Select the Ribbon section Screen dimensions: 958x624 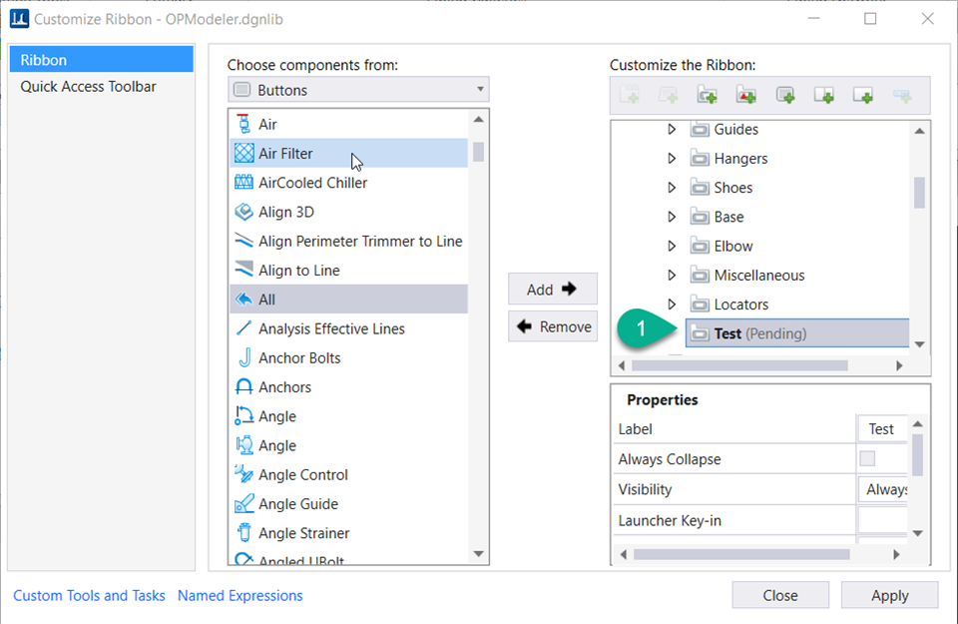[100, 60]
